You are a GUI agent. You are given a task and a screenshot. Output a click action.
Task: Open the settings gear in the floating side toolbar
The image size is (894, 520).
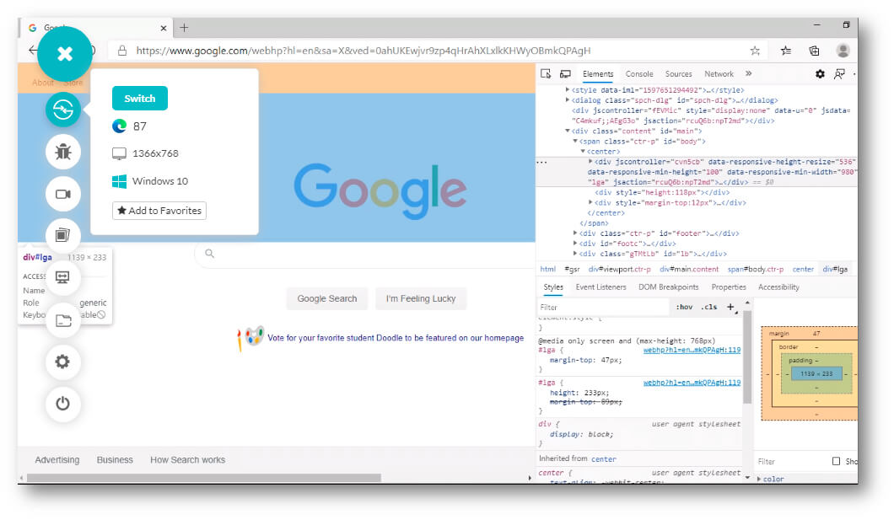63,362
